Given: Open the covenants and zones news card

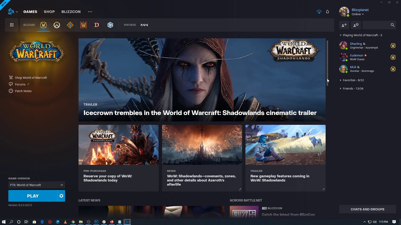Looking at the screenshot, I should click(x=202, y=158).
